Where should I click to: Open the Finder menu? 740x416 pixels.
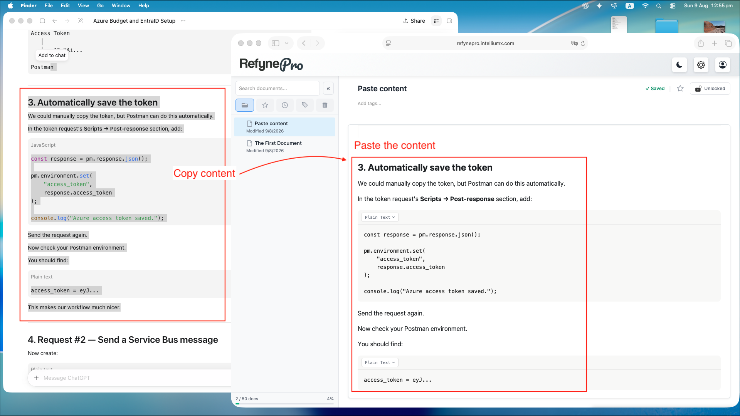29,5
